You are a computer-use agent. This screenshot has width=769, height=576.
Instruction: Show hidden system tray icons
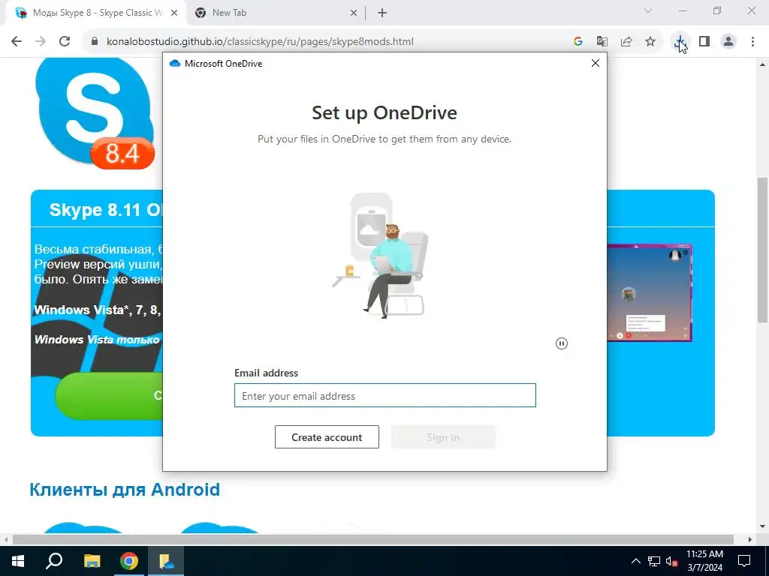635,561
